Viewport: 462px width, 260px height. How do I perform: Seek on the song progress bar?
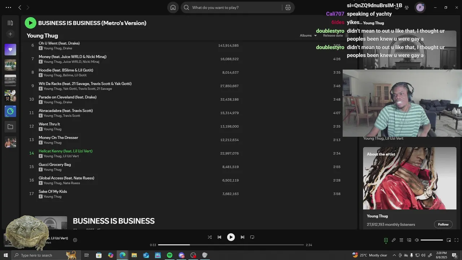pos(231,245)
